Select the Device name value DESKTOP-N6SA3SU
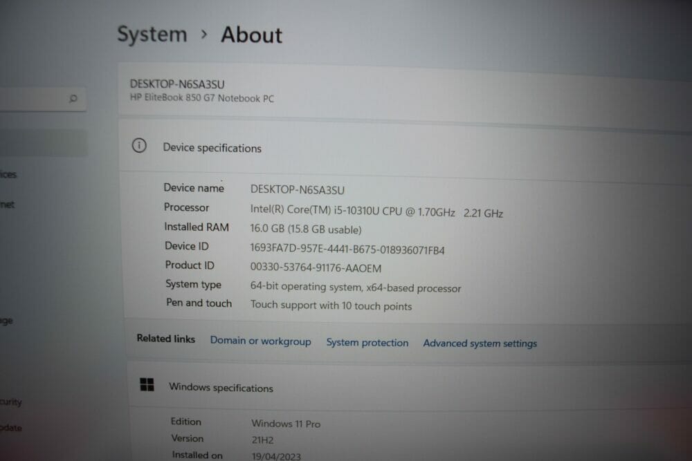This screenshot has height=461, width=692. click(x=298, y=190)
